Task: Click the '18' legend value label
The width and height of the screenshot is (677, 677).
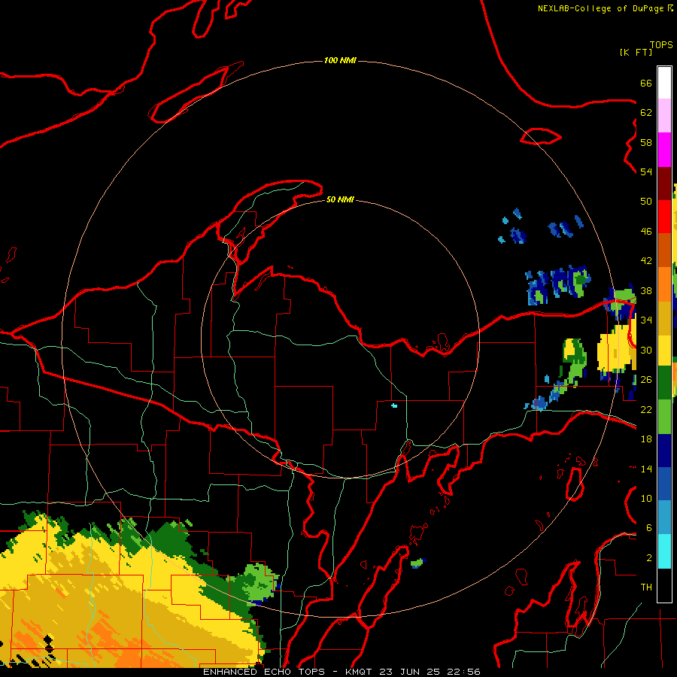Action: (646, 439)
